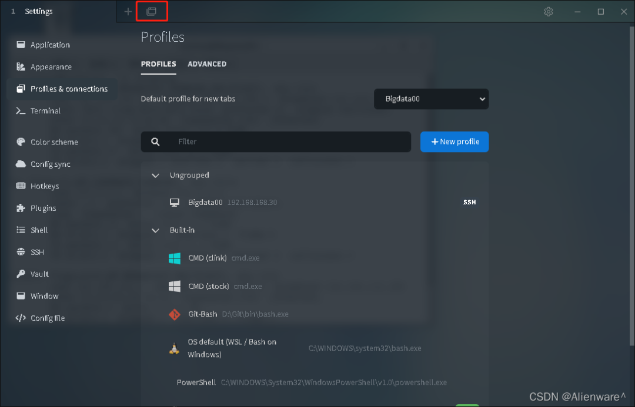Click the Linux penguin icon
This screenshot has height=407, width=635.
click(x=174, y=348)
